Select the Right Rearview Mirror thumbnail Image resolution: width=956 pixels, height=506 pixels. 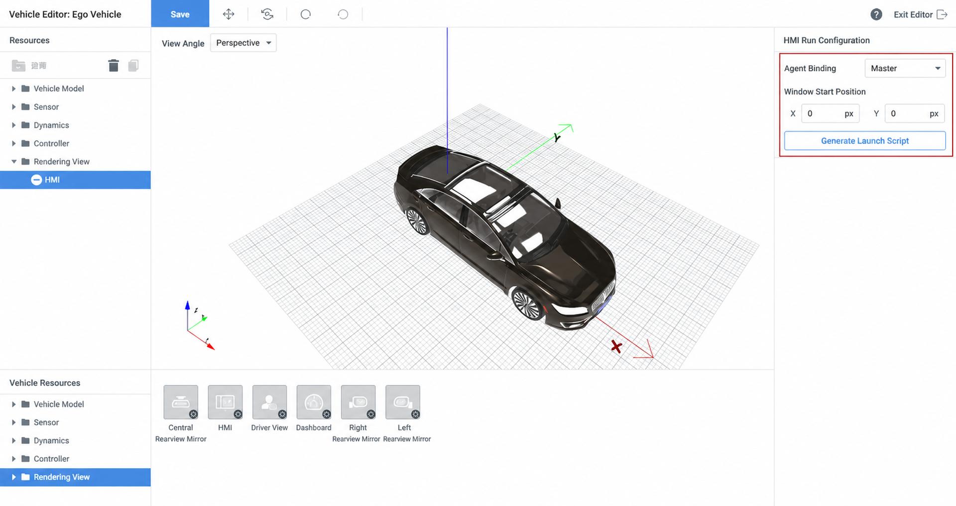(x=358, y=402)
